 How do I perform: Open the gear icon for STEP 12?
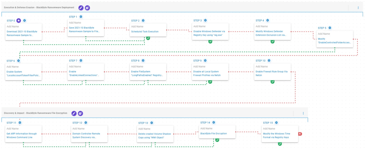click(x=86, y=123)
